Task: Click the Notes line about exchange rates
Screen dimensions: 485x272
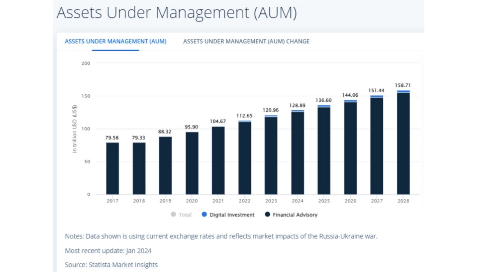Action: 221,236
